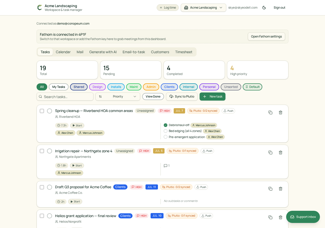Image resolution: width=325 pixels, height=228 pixels.
Task: Uncheck the Debris haul-off subtask
Action: (166, 125)
